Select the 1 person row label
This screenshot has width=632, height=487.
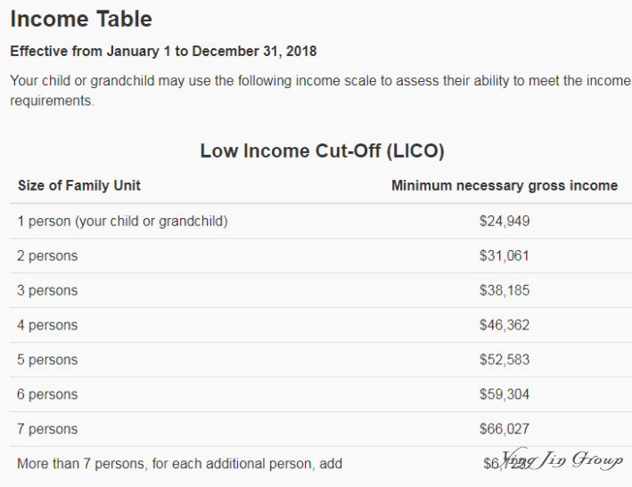122,222
